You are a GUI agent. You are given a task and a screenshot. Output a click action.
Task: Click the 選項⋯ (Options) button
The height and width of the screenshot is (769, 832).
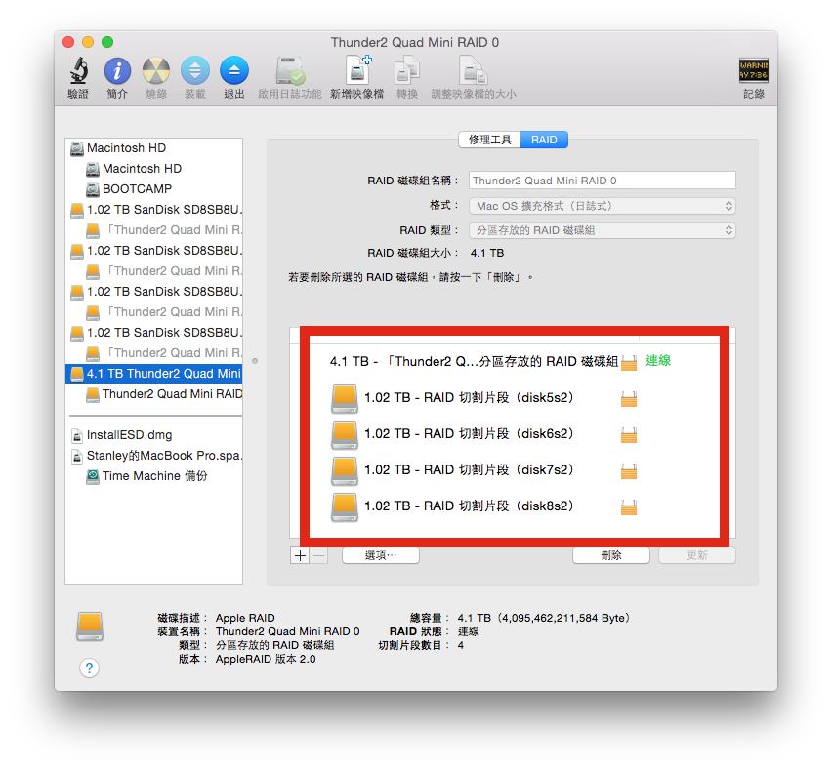[x=380, y=555]
